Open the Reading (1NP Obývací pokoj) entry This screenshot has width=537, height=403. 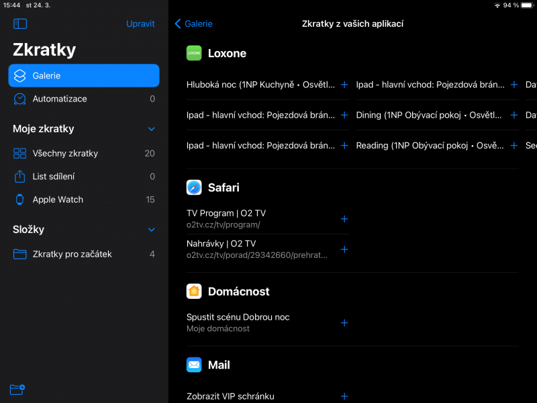coord(430,146)
